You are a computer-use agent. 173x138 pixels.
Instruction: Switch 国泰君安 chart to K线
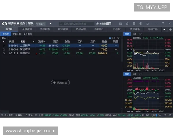[x=135, y=34]
